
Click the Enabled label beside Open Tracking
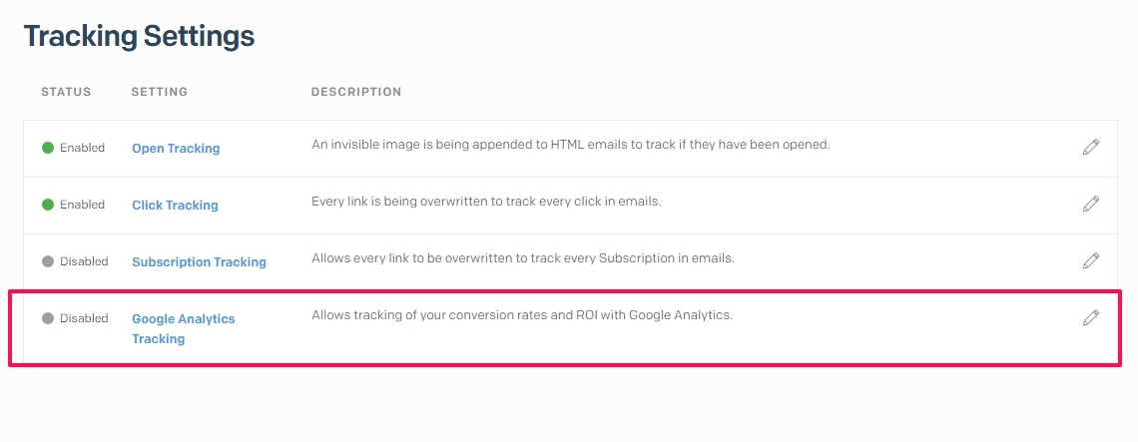[82, 148]
